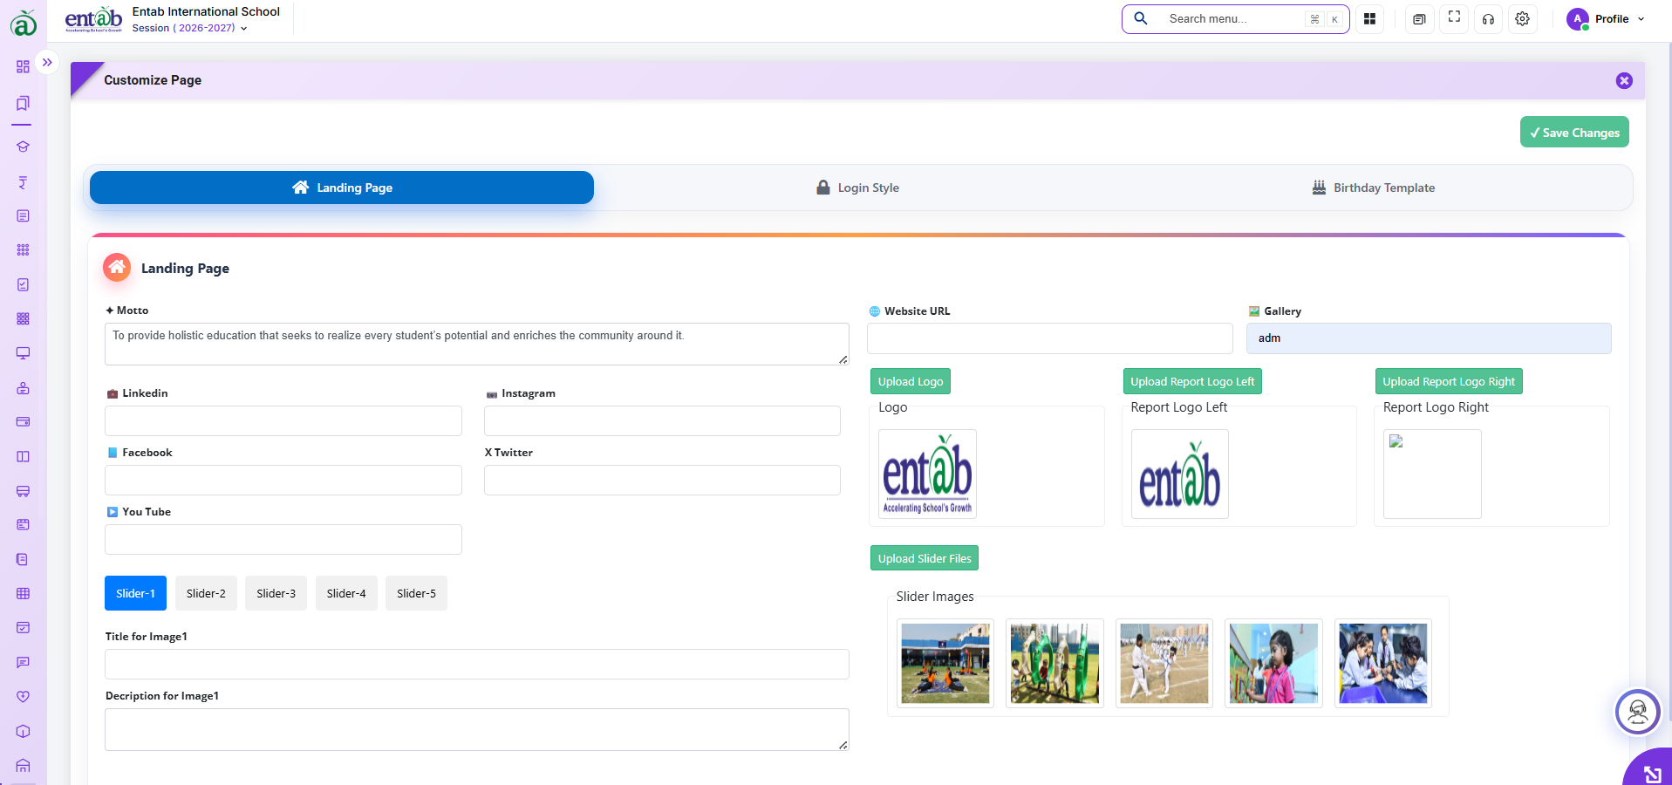Expand the Session 2026-2027 dropdown
The width and height of the screenshot is (1672, 785).
click(189, 28)
